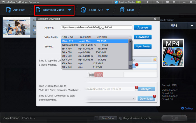The width and height of the screenshot is (196, 123).
Task: Click the Add URL input field
Action: click(x=97, y=28)
